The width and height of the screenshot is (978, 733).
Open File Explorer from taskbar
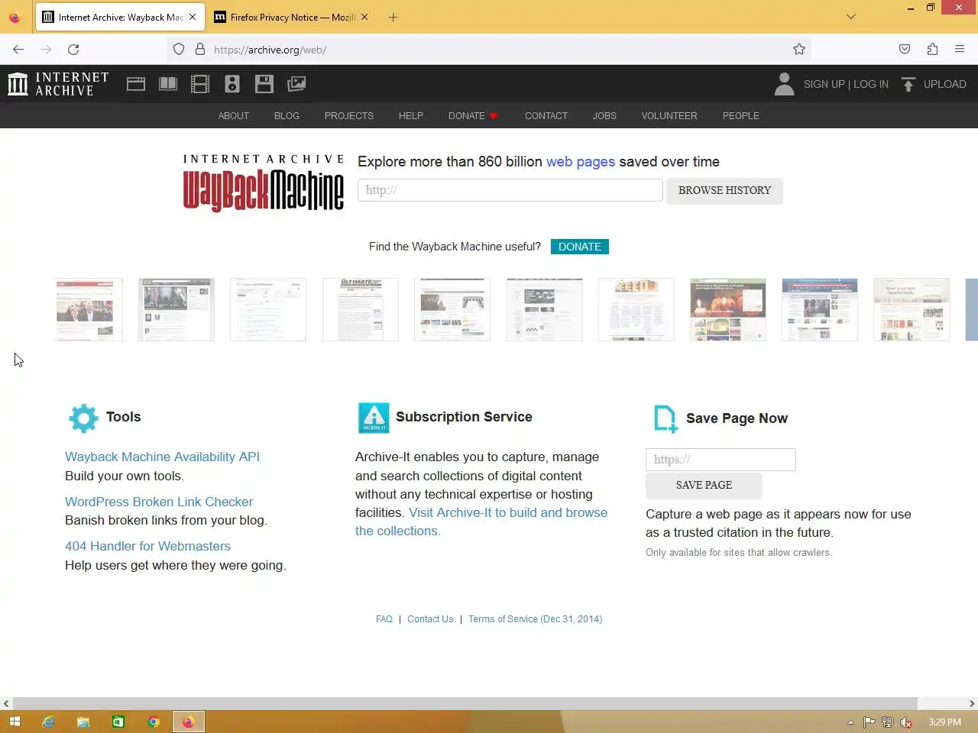coord(83,722)
